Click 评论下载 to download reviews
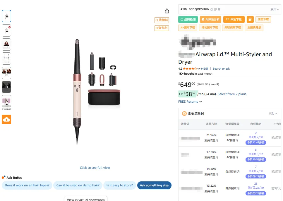Viewport: 283px width, 201px height. click(x=234, y=19)
